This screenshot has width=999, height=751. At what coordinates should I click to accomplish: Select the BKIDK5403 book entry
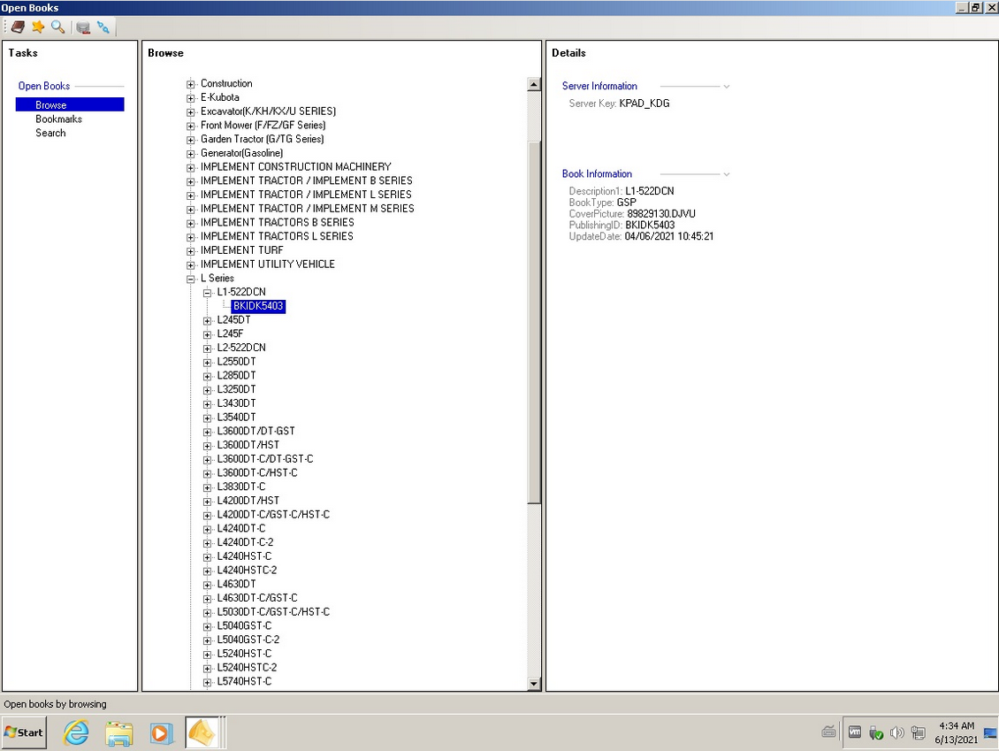click(x=258, y=306)
